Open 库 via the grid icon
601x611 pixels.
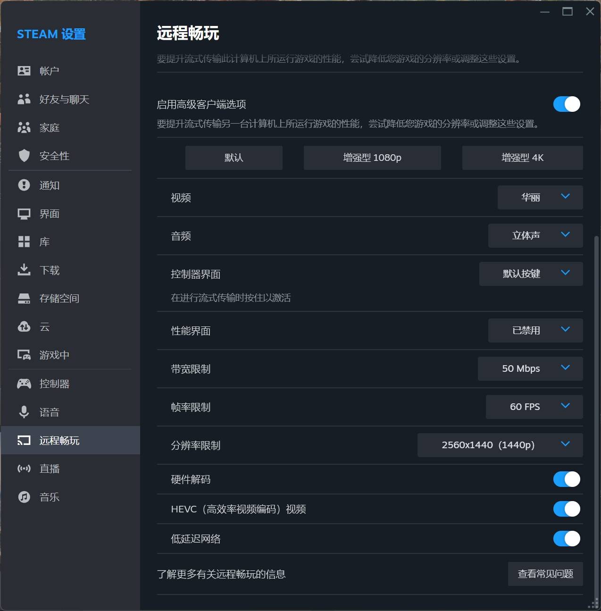(24, 242)
